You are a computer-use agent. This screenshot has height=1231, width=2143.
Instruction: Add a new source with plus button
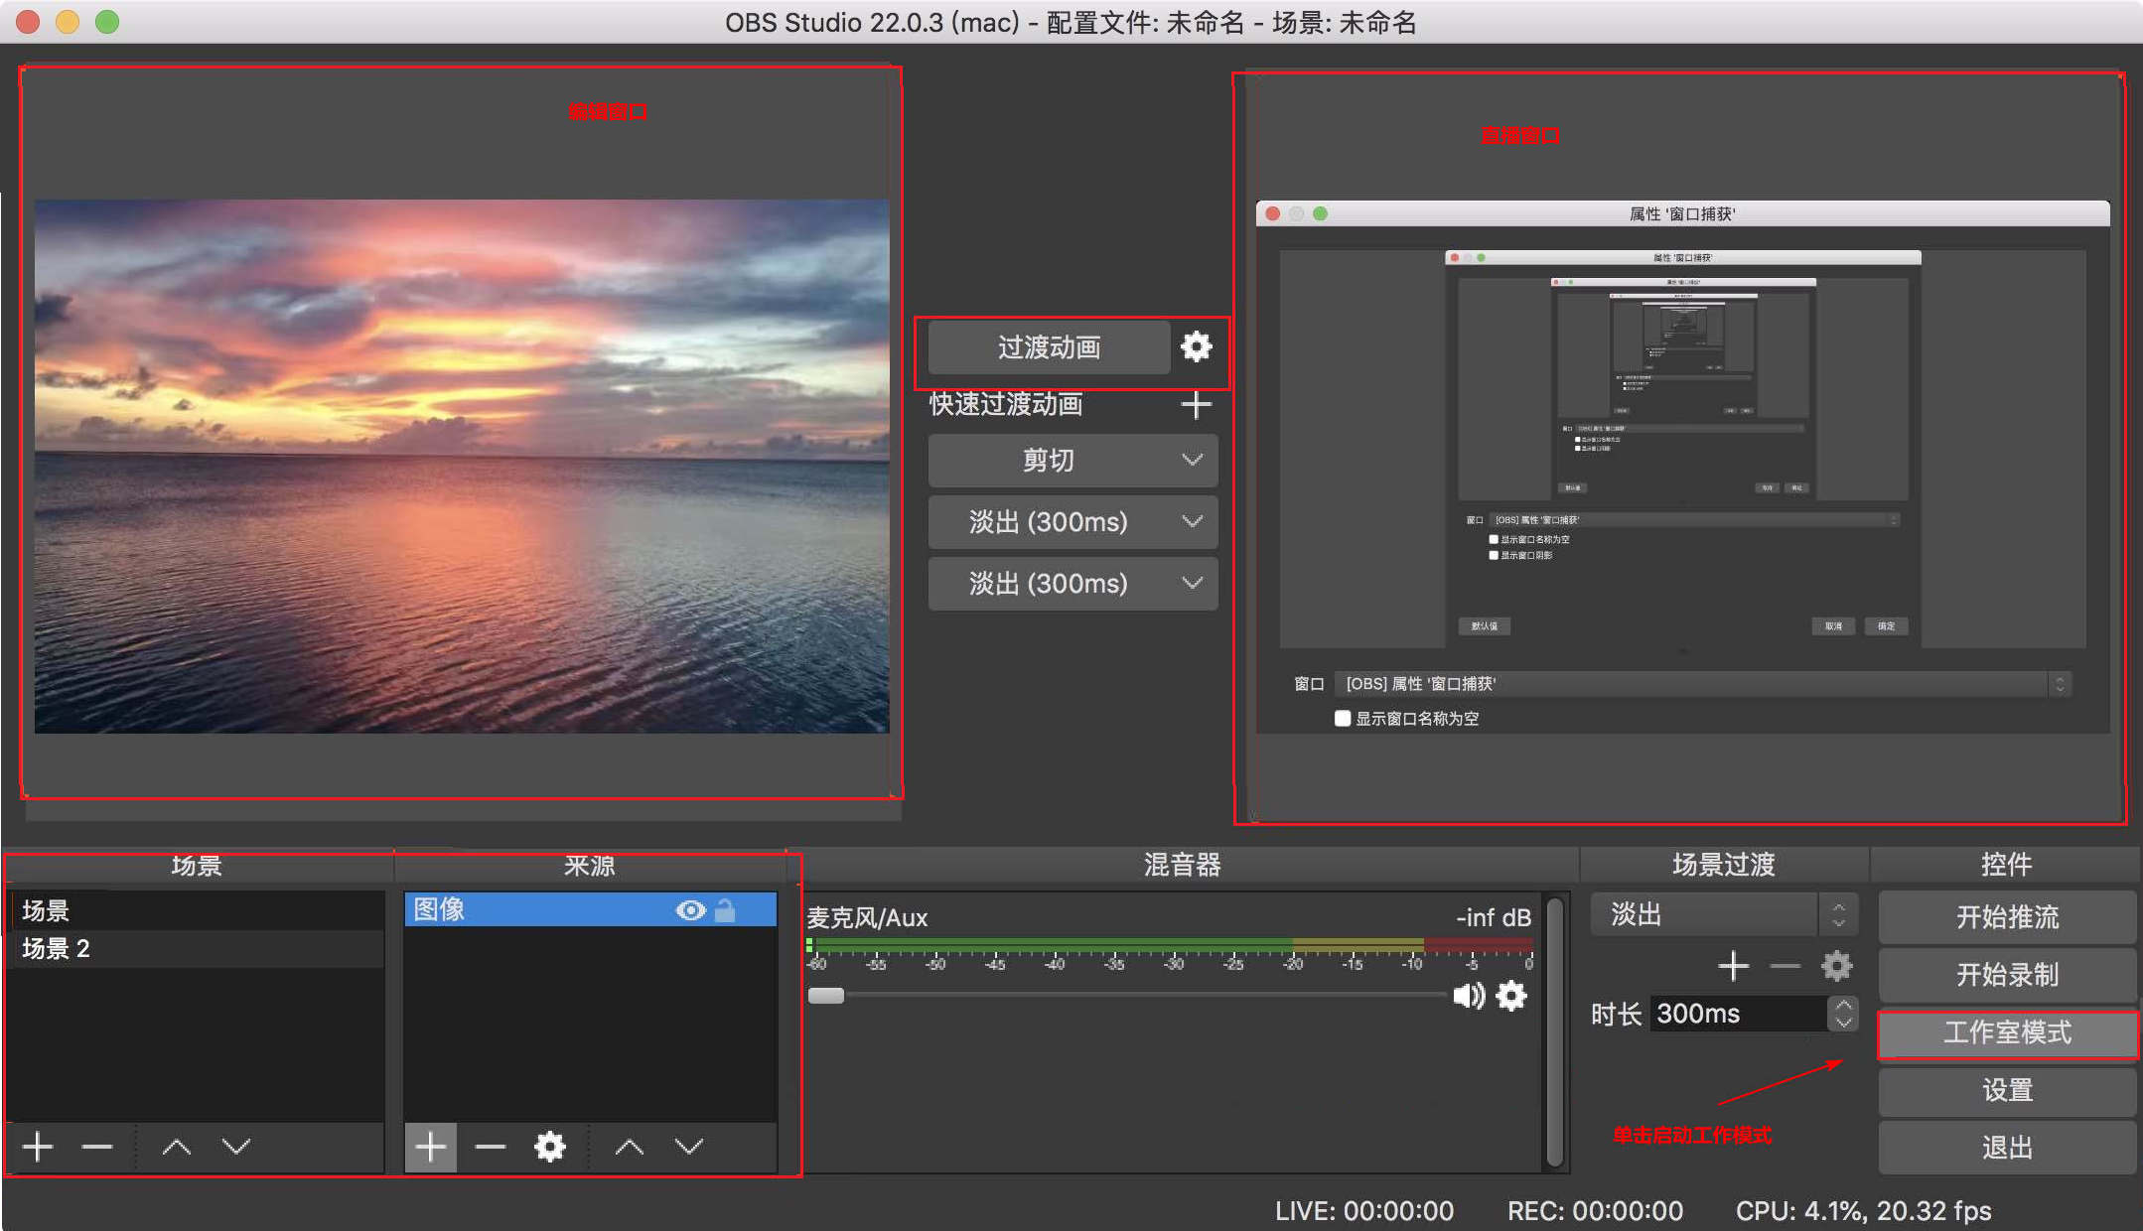(430, 1147)
